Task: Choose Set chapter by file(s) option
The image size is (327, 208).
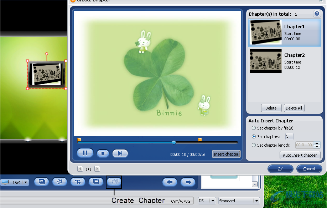Action: [254, 128]
